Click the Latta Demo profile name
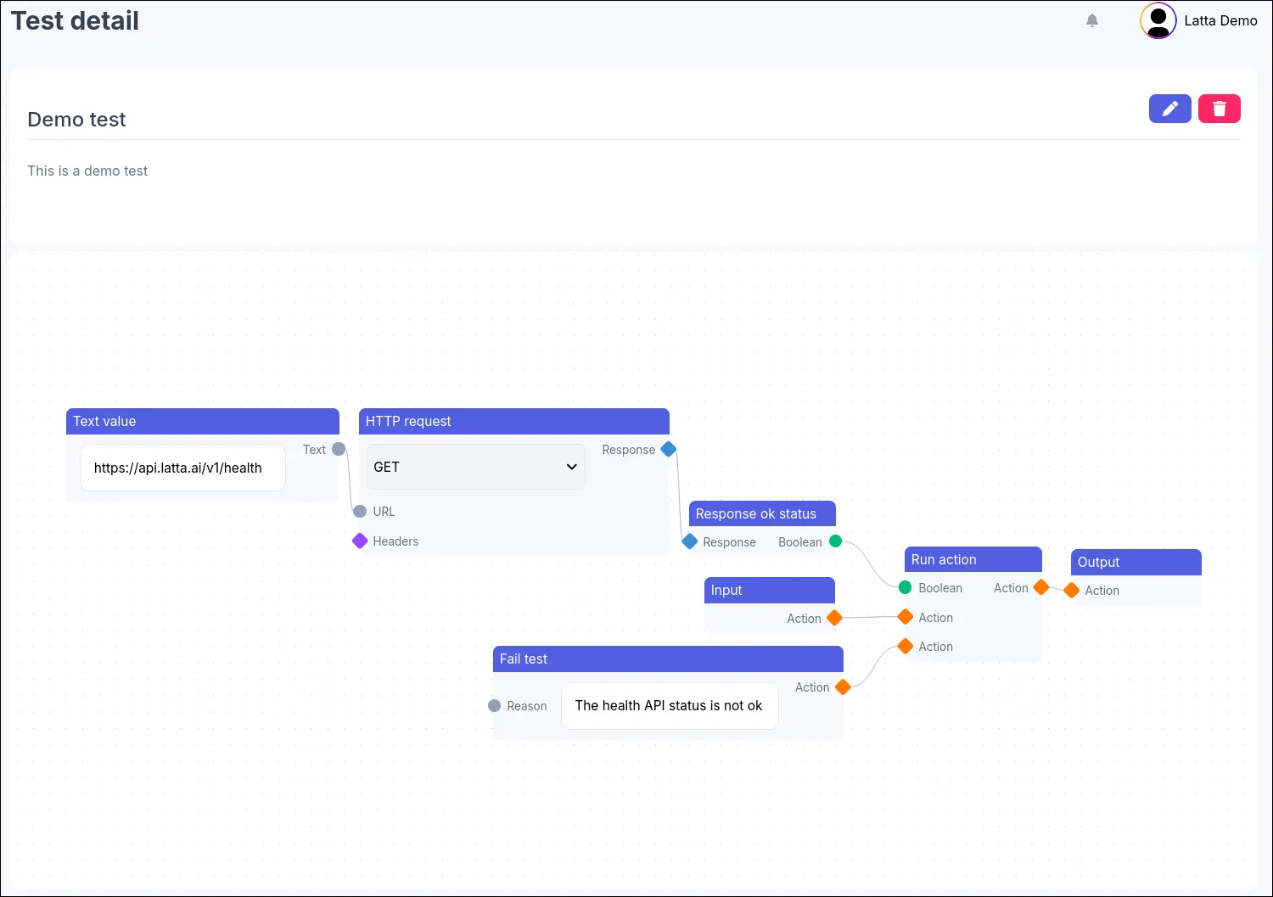The width and height of the screenshot is (1273, 897). pos(1220,20)
